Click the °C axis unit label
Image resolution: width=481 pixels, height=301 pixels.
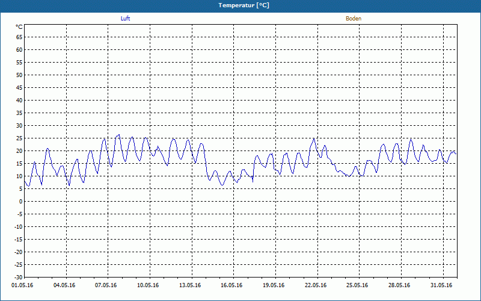click(x=19, y=27)
